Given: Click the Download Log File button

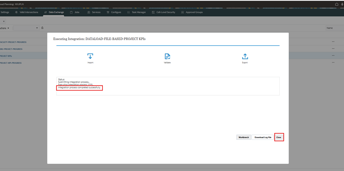Looking at the screenshot, I should 263,137.
